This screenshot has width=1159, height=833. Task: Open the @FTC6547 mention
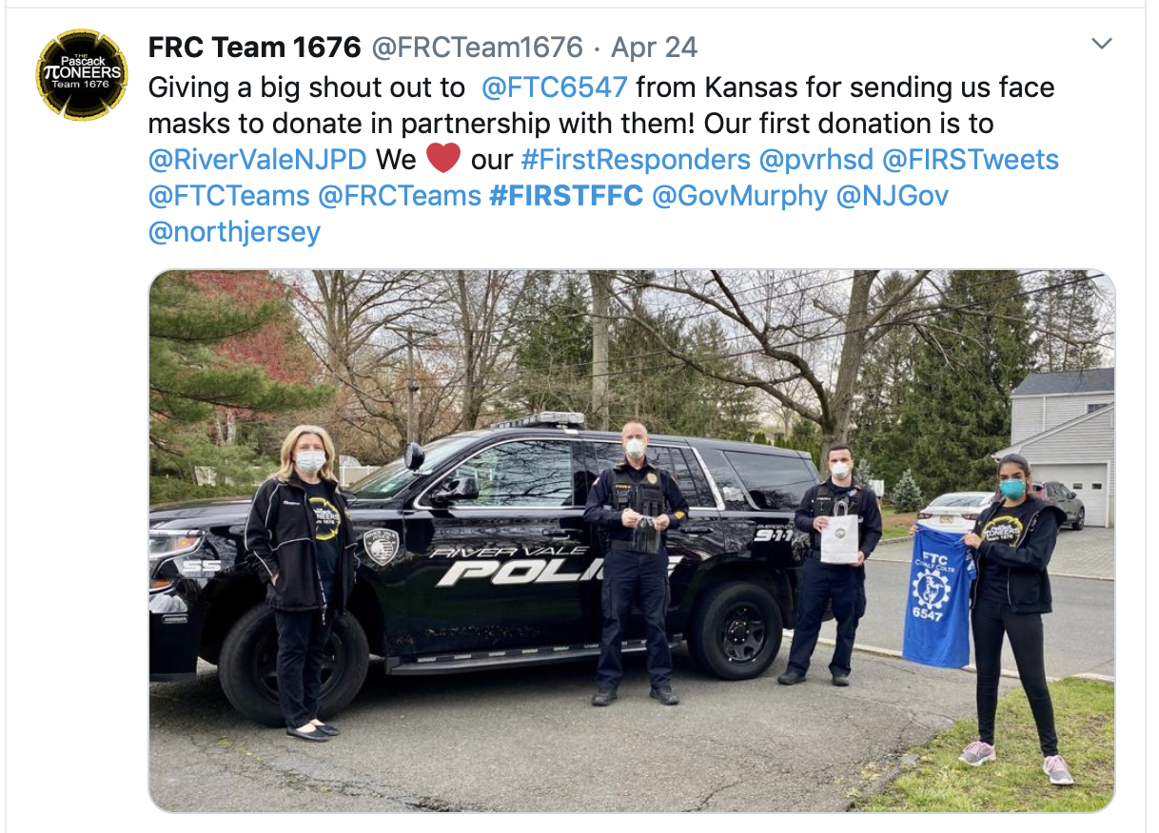coord(555,87)
